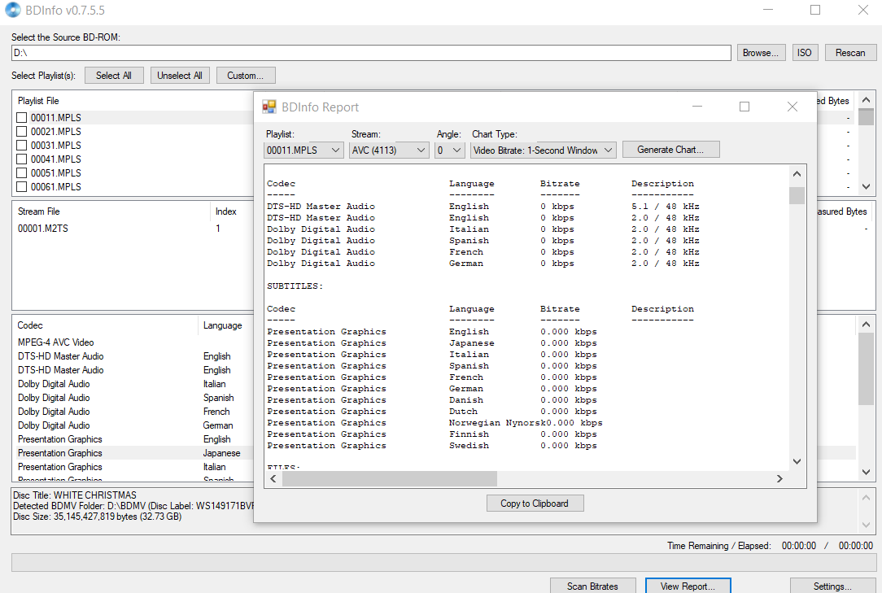Open the Playlist dropdown in report window
The image size is (882, 593).
pyautogui.click(x=303, y=150)
